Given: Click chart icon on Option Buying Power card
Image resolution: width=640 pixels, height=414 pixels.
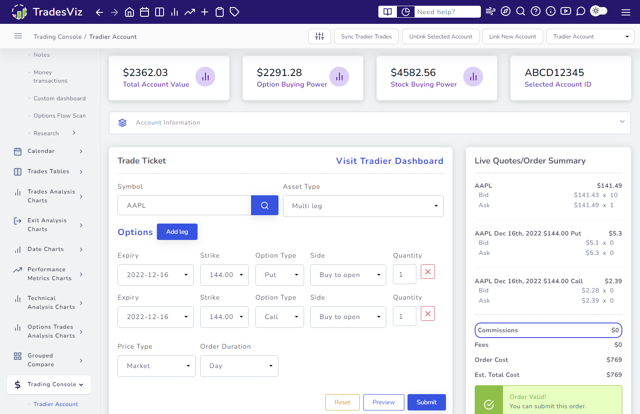Looking at the screenshot, I should click(339, 77).
